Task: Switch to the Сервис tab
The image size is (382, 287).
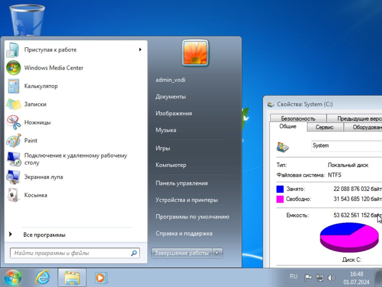Action: (x=325, y=127)
